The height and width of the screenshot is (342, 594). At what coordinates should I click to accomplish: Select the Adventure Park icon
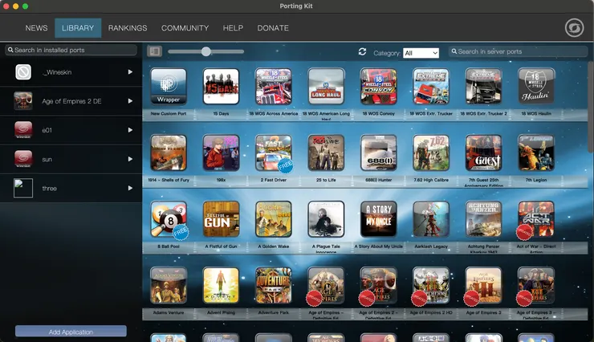[x=274, y=285]
